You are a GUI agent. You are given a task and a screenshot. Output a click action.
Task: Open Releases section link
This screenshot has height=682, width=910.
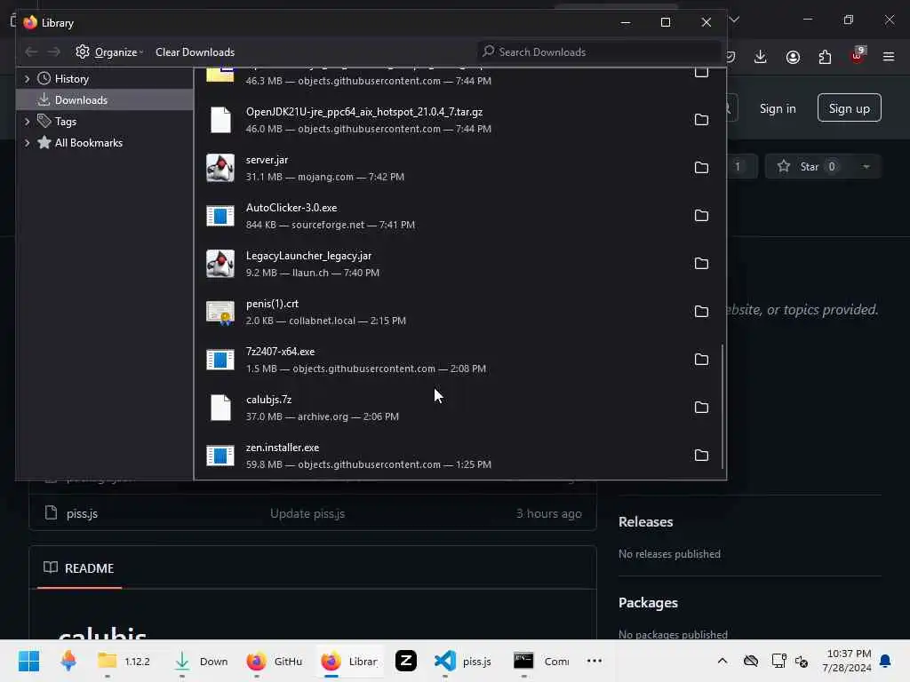[645, 522]
